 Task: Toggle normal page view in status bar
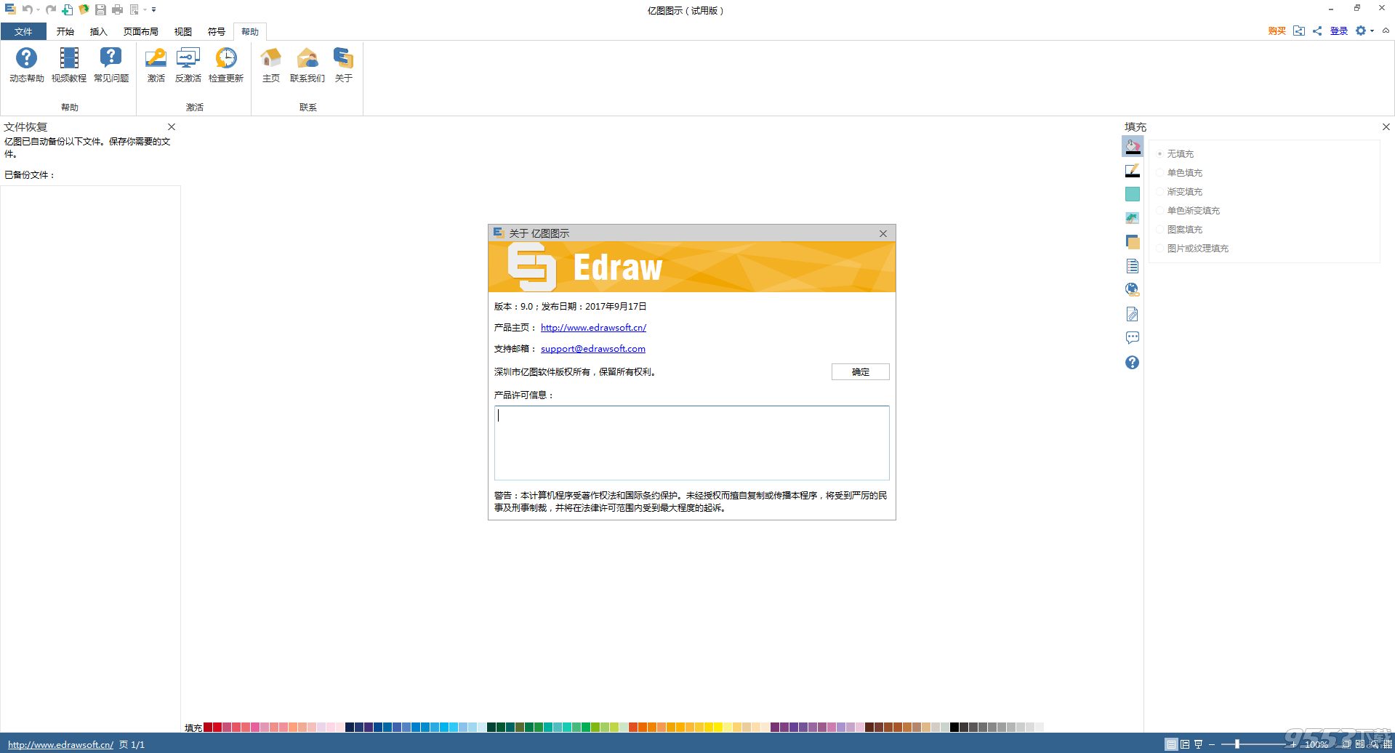click(x=1171, y=744)
